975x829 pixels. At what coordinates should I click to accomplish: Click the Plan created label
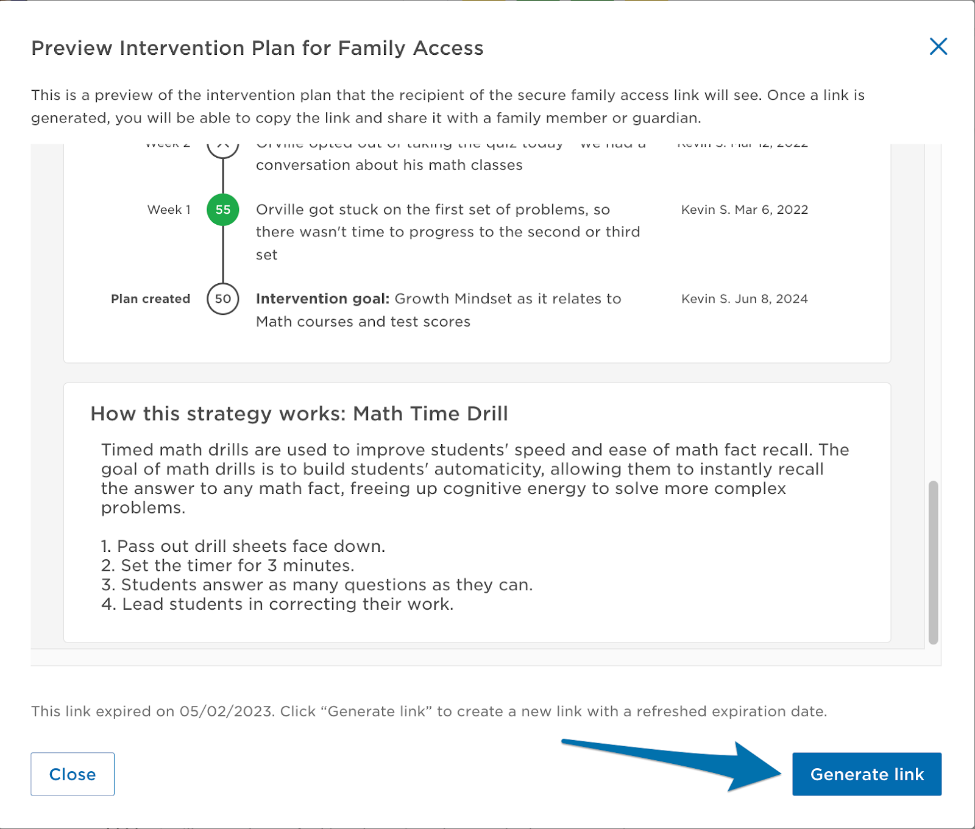click(x=151, y=299)
